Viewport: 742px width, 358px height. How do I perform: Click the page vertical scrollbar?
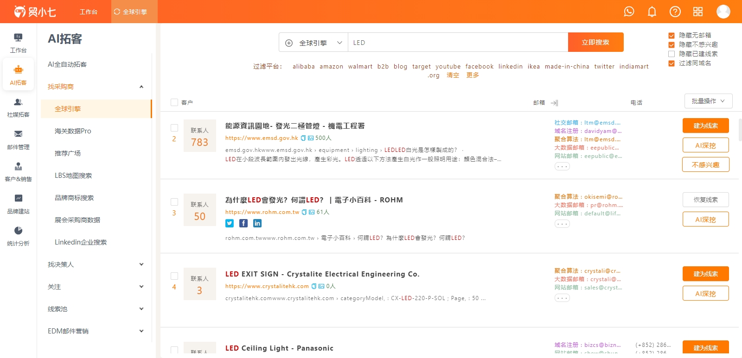[x=740, y=130]
